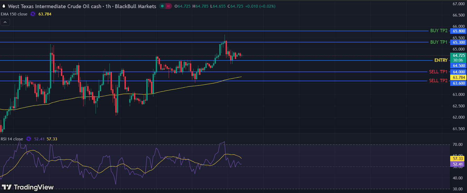The image size is (467, 193).
Task: Click the RSI 14 refresh icon
Action: [x=29, y=139]
